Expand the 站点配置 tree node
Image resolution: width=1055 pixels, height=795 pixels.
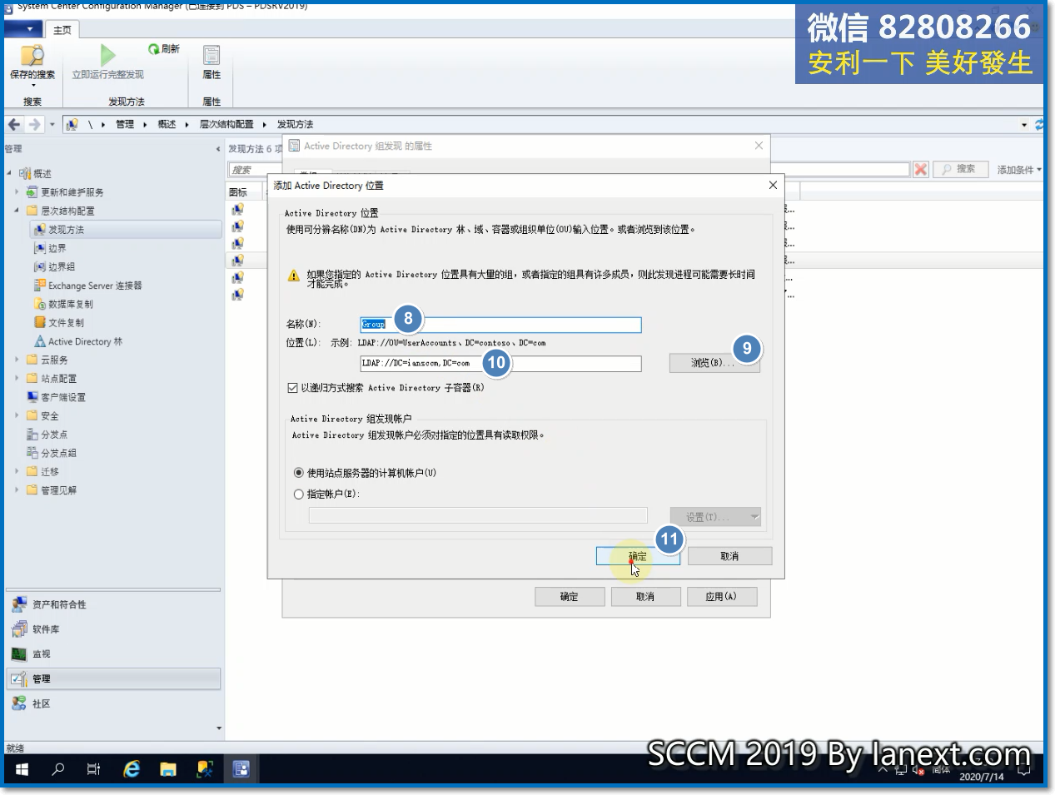pos(17,378)
